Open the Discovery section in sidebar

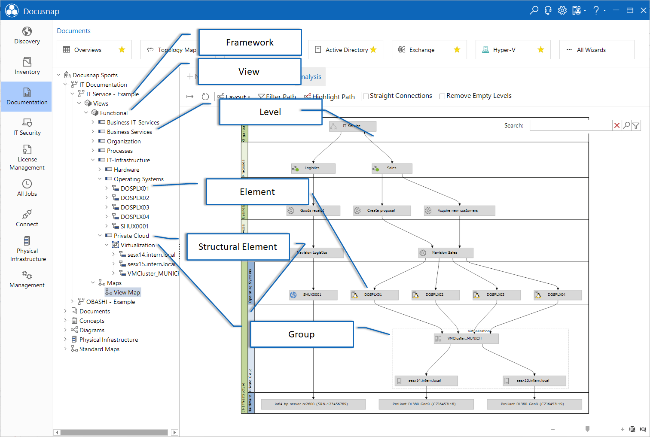[x=27, y=36]
